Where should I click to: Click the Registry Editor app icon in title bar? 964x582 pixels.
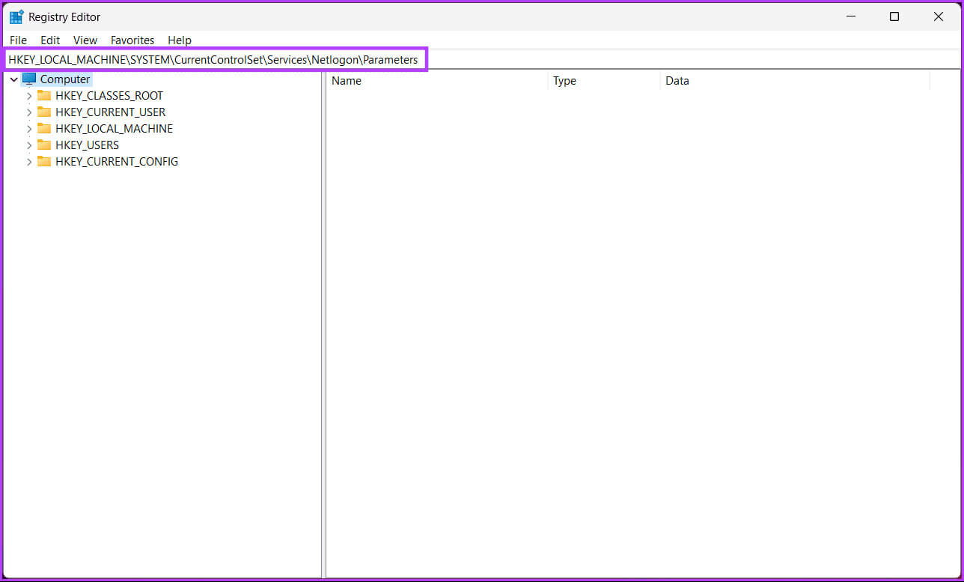pyautogui.click(x=16, y=16)
